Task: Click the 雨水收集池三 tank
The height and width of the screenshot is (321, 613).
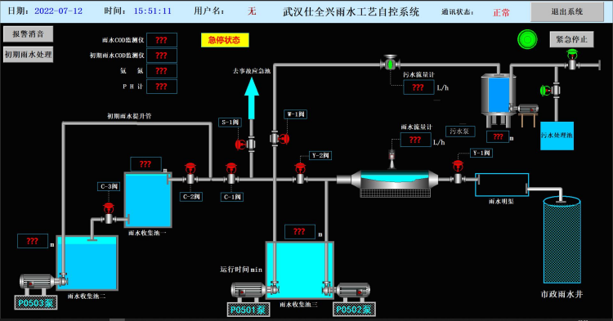Action: (x=299, y=270)
